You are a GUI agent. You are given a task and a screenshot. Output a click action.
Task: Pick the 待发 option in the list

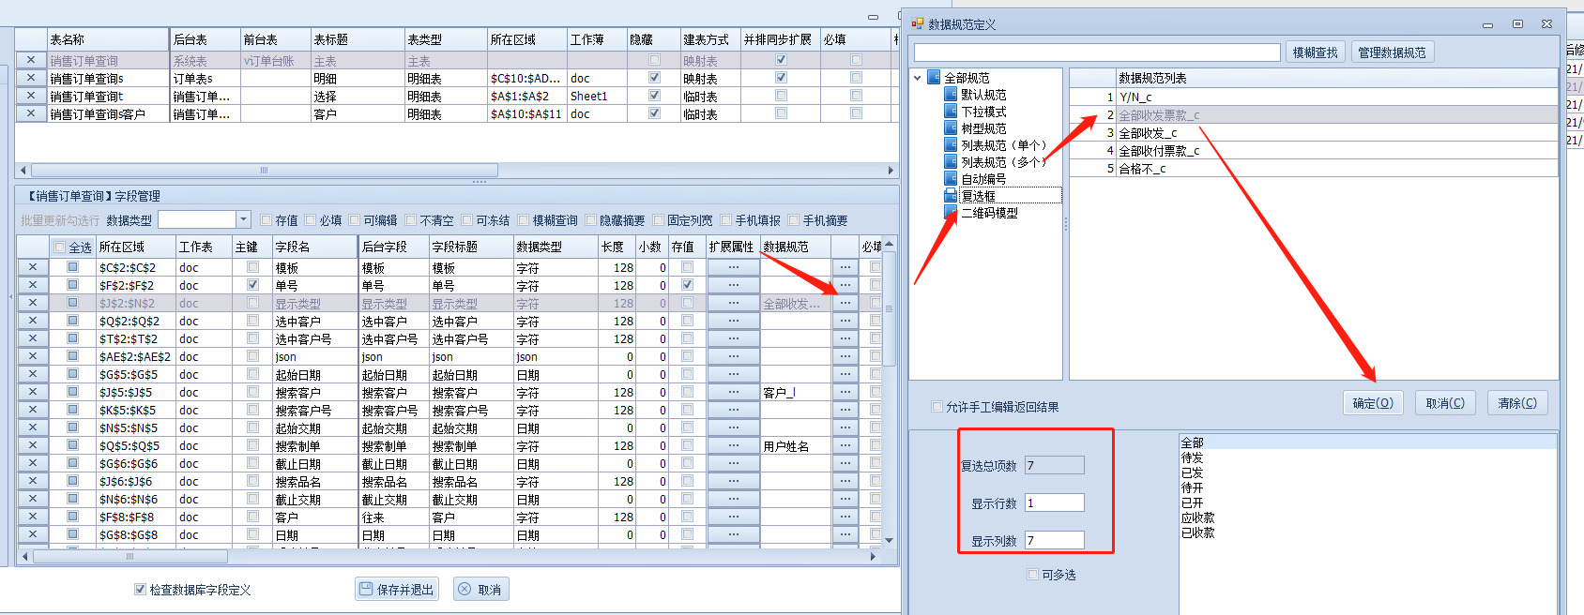(x=1192, y=457)
